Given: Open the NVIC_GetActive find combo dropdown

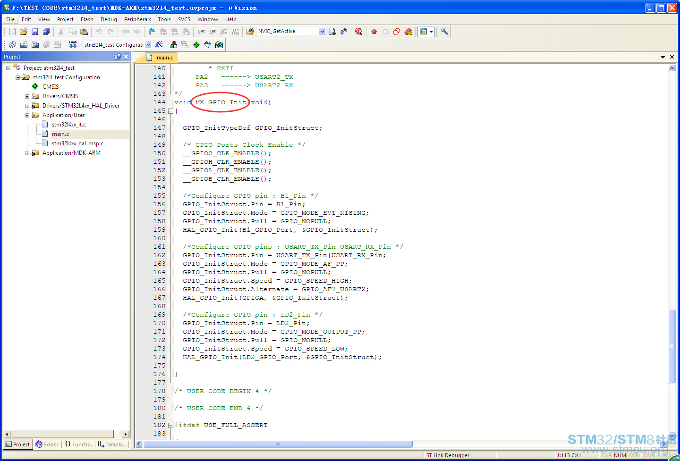Looking at the screenshot, I should pyautogui.click(x=322, y=32).
